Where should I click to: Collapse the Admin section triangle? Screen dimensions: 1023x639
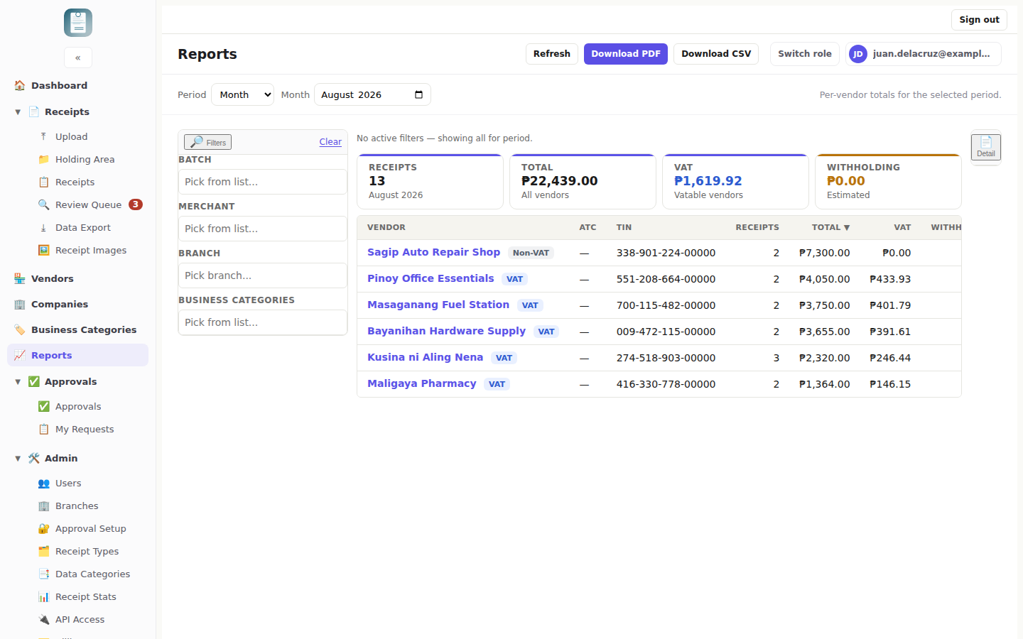18,459
